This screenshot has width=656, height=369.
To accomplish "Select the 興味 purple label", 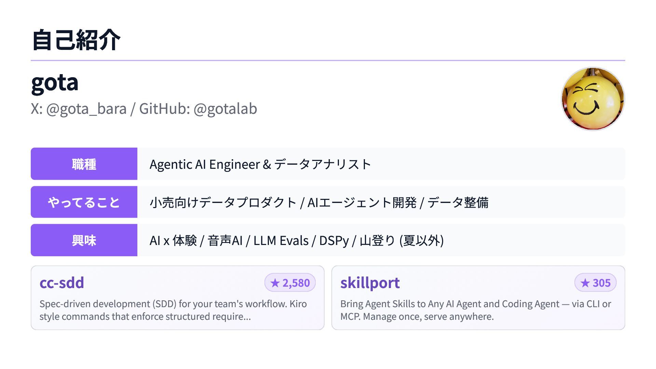I will click(84, 240).
